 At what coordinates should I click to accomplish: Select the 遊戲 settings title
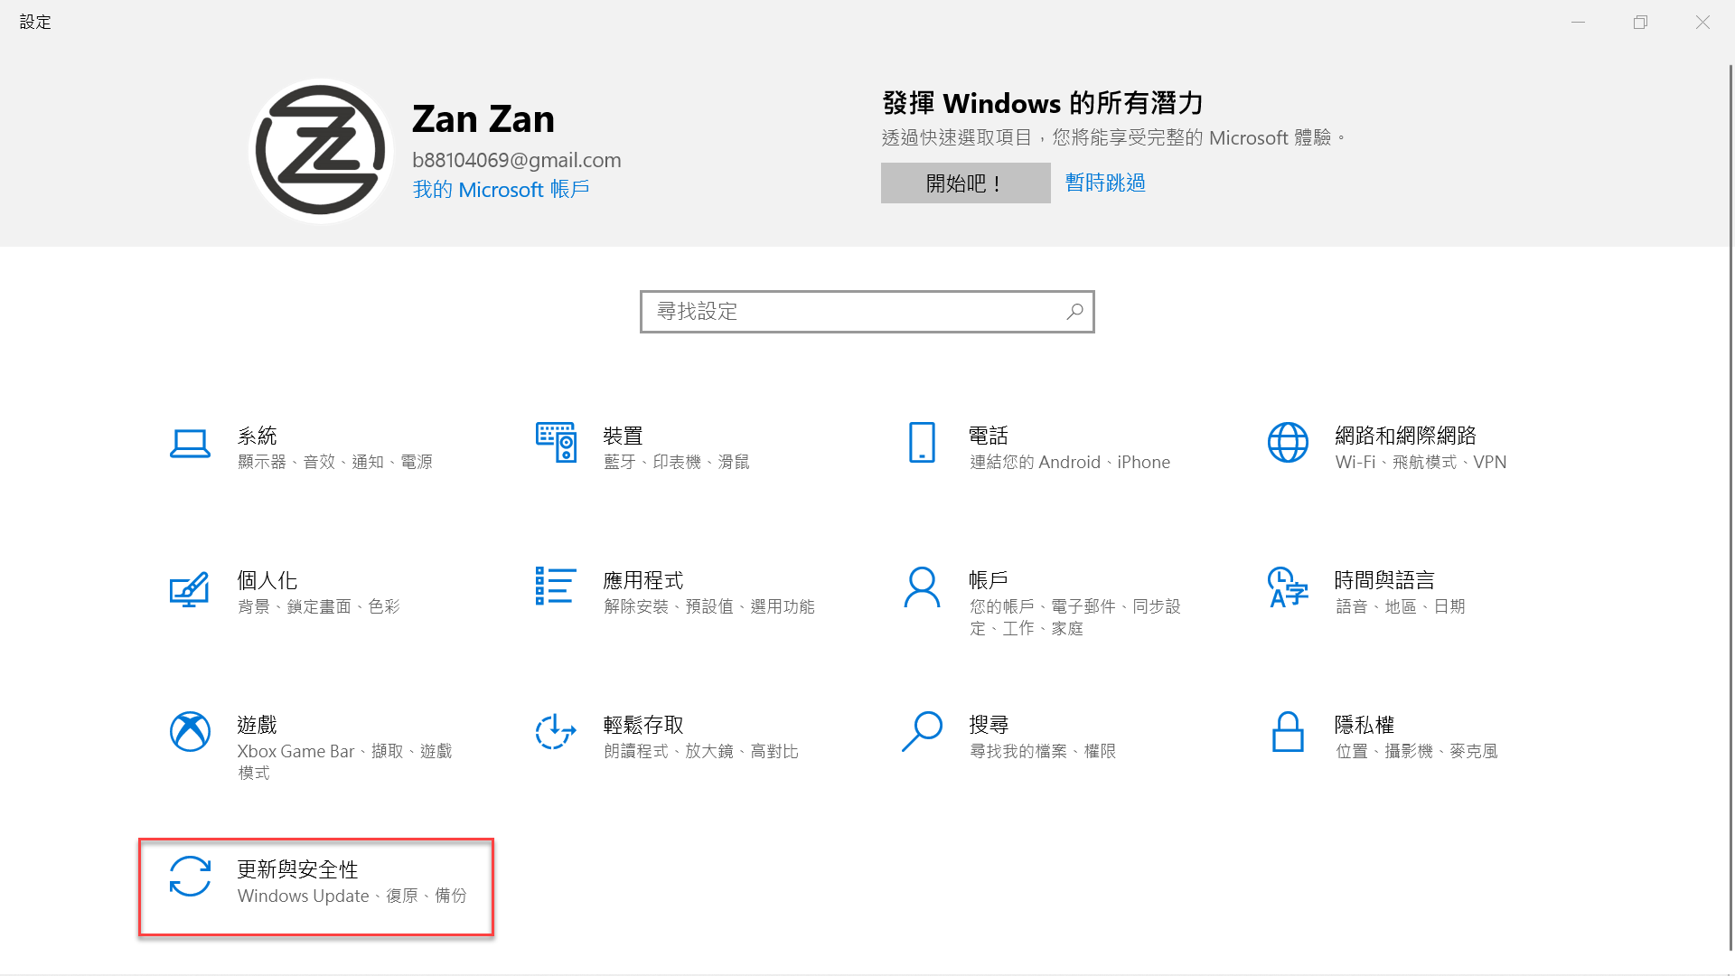(x=257, y=725)
